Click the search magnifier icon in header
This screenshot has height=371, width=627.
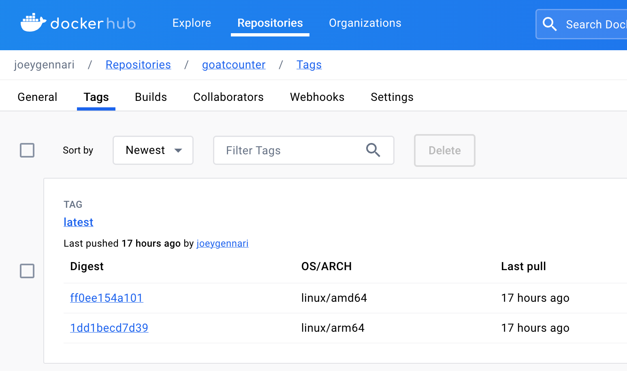pyautogui.click(x=550, y=24)
